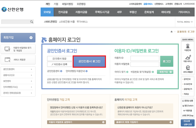Click 고객센터 top link
The image size is (196, 128).
(169, 4)
